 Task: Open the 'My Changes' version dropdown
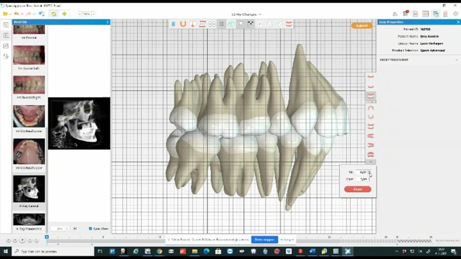tap(245, 14)
